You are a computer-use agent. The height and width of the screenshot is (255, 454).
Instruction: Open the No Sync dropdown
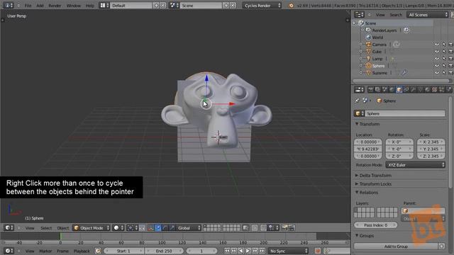(x=289, y=251)
